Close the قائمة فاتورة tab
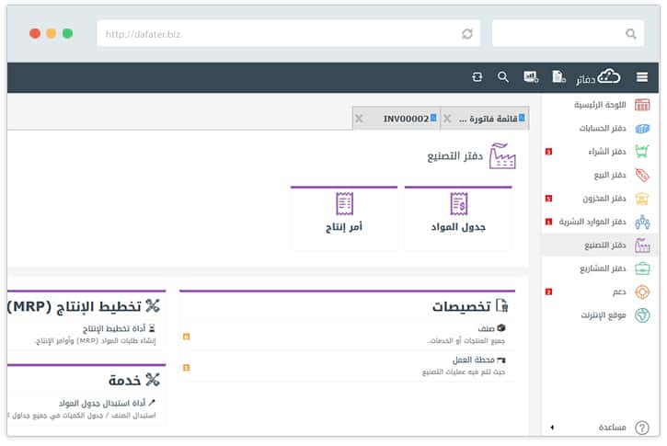Screen dimensions: 667x446 click(447, 119)
